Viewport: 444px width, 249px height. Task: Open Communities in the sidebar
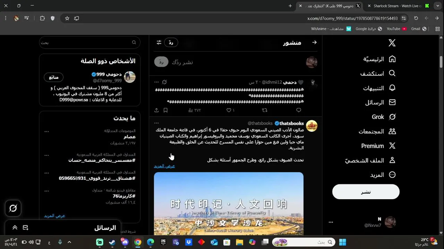point(377,131)
